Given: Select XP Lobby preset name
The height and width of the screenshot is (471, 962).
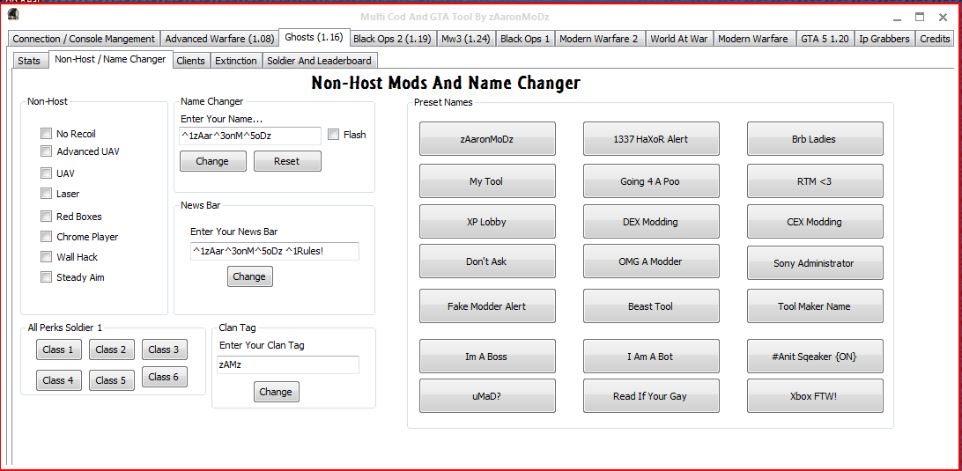Looking at the screenshot, I should coord(487,221).
